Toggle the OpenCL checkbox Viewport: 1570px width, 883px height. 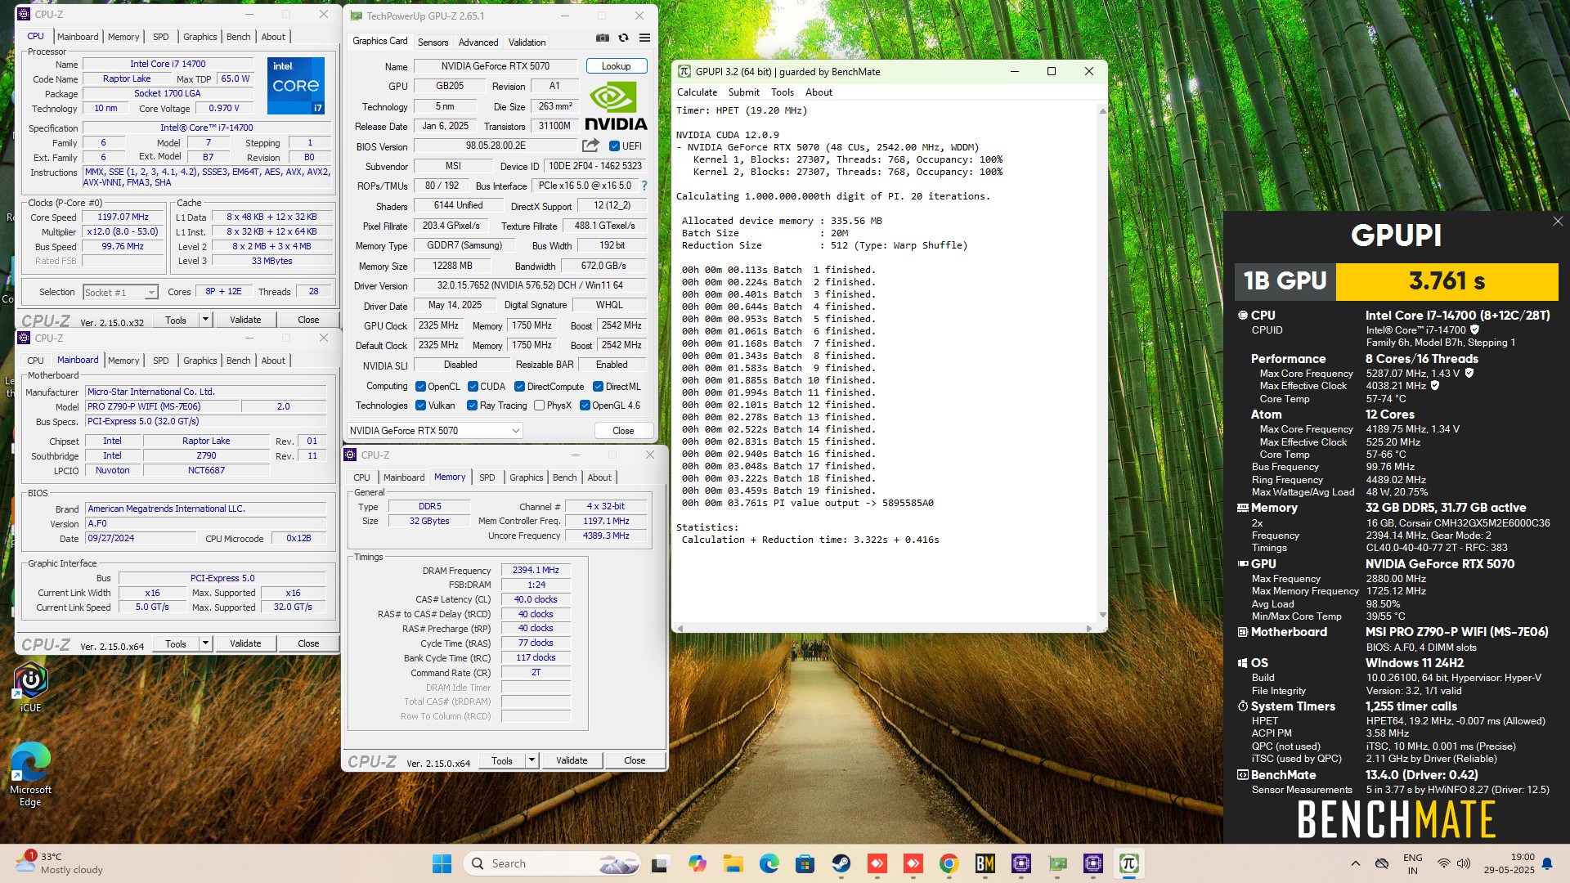[420, 387]
